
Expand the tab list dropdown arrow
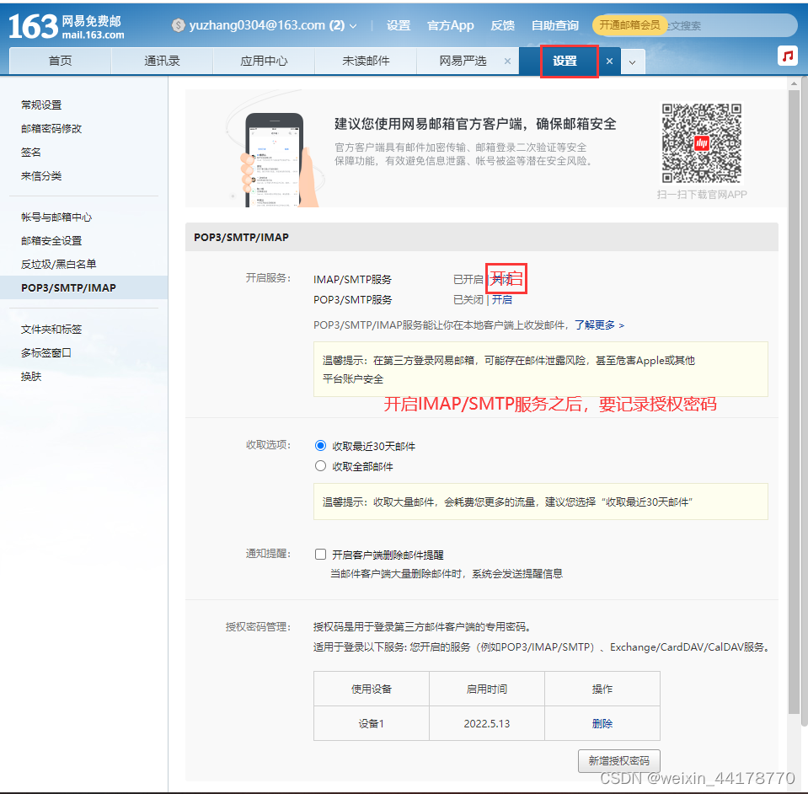(x=632, y=62)
